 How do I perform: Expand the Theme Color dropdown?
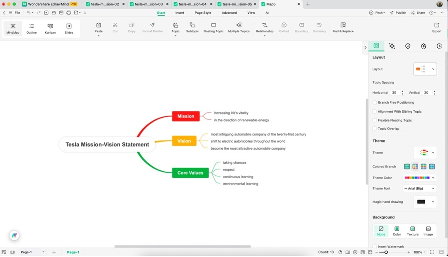pyautogui.click(x=419, y=177)
